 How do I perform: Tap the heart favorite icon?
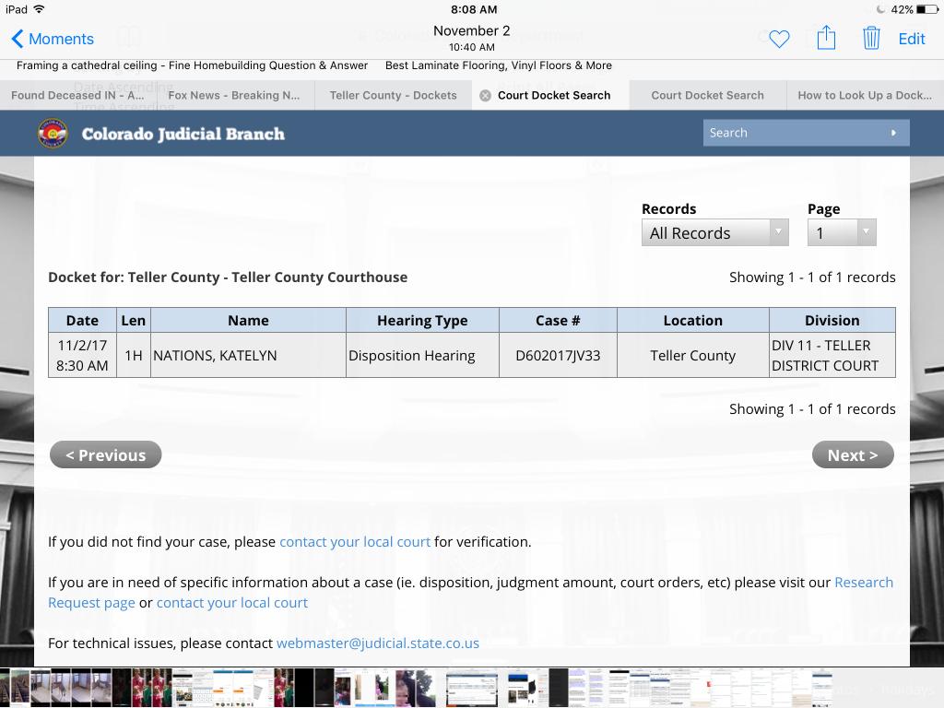coord(779,39)
